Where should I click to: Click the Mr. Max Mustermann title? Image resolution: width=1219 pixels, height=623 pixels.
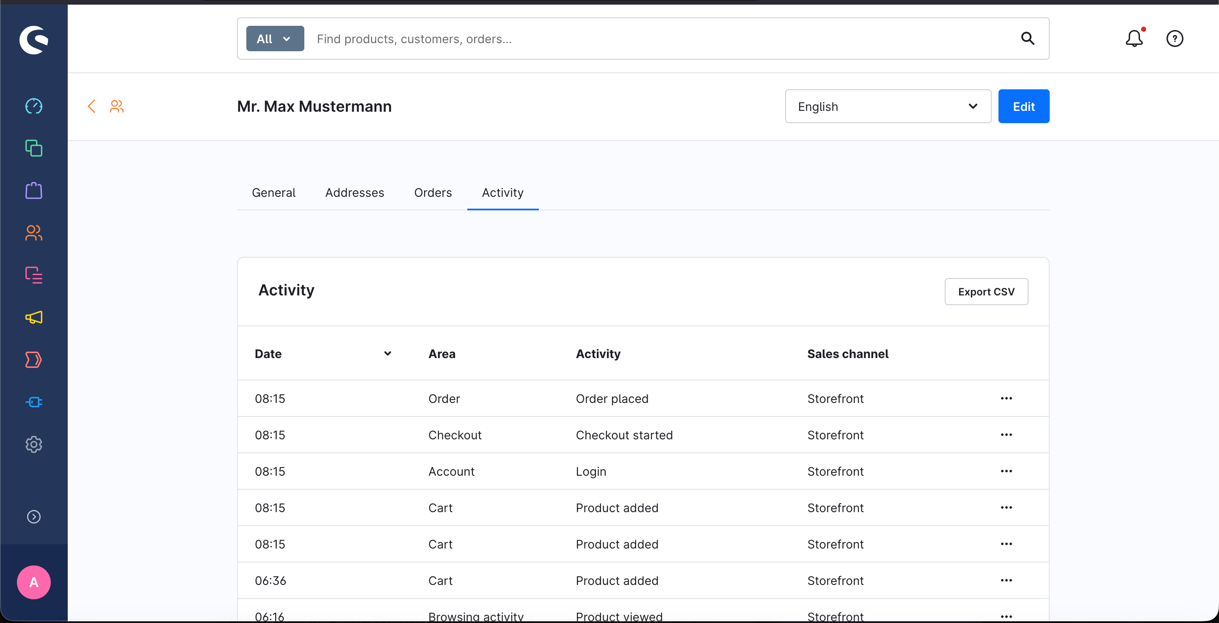click(314, 106)
